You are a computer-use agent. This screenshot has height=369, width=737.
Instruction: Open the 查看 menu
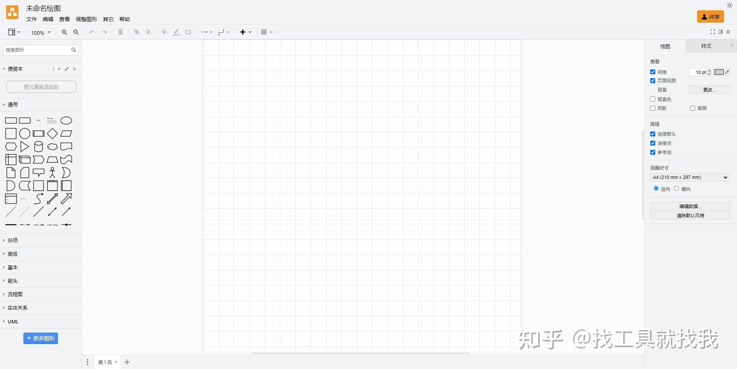click(x=64, y=19)
